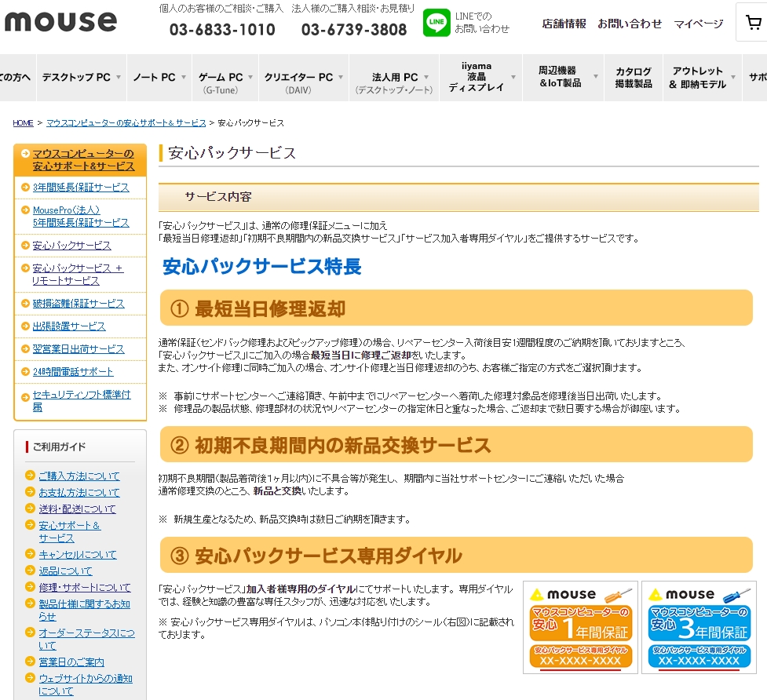Expand the ゲーム PC menu arrow
Viewport: 767px width, 700px height.
point(250,77)
